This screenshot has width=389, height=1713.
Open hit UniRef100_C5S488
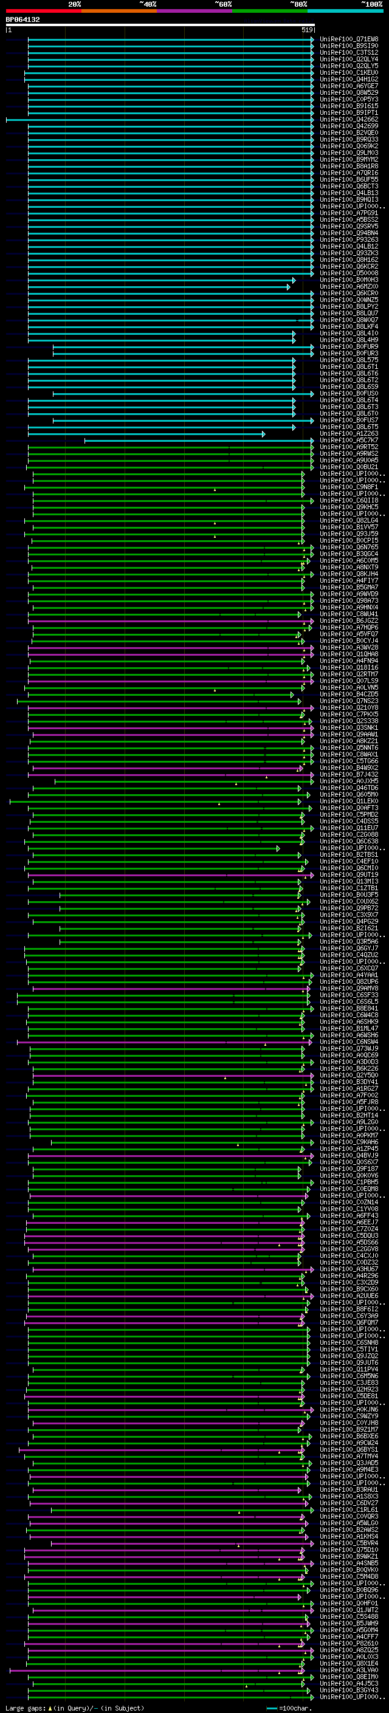pyautogui.click(x=348, y=1616)
